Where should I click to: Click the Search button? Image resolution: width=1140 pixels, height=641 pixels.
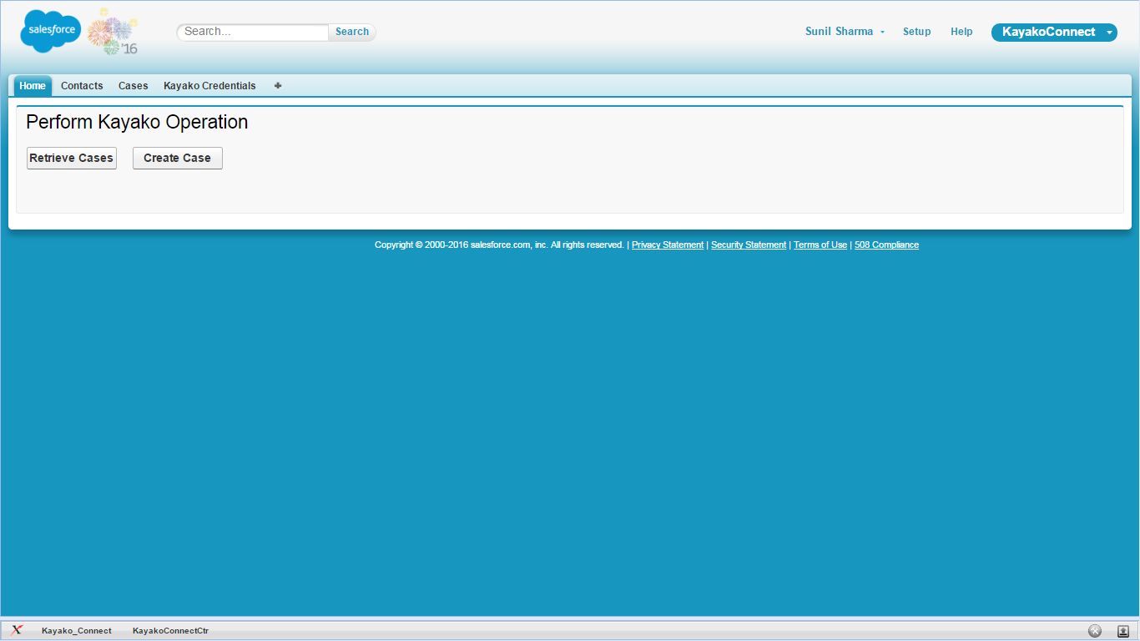click(x=351, y=32)
